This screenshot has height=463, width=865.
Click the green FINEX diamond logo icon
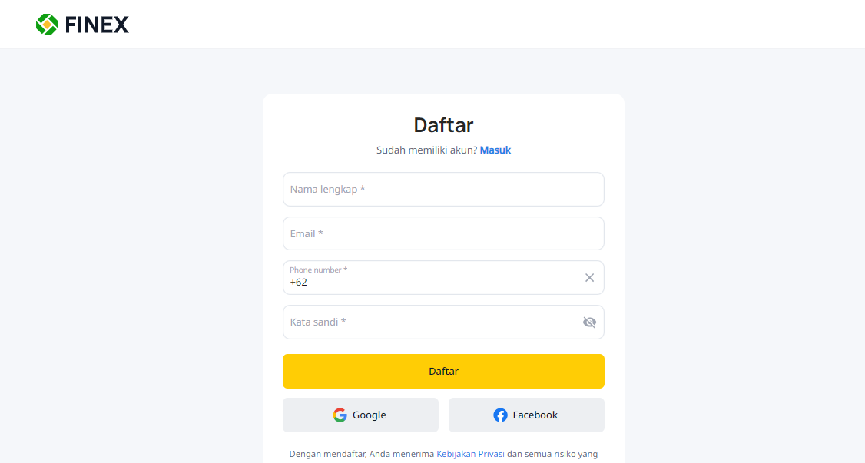point(47,25)
